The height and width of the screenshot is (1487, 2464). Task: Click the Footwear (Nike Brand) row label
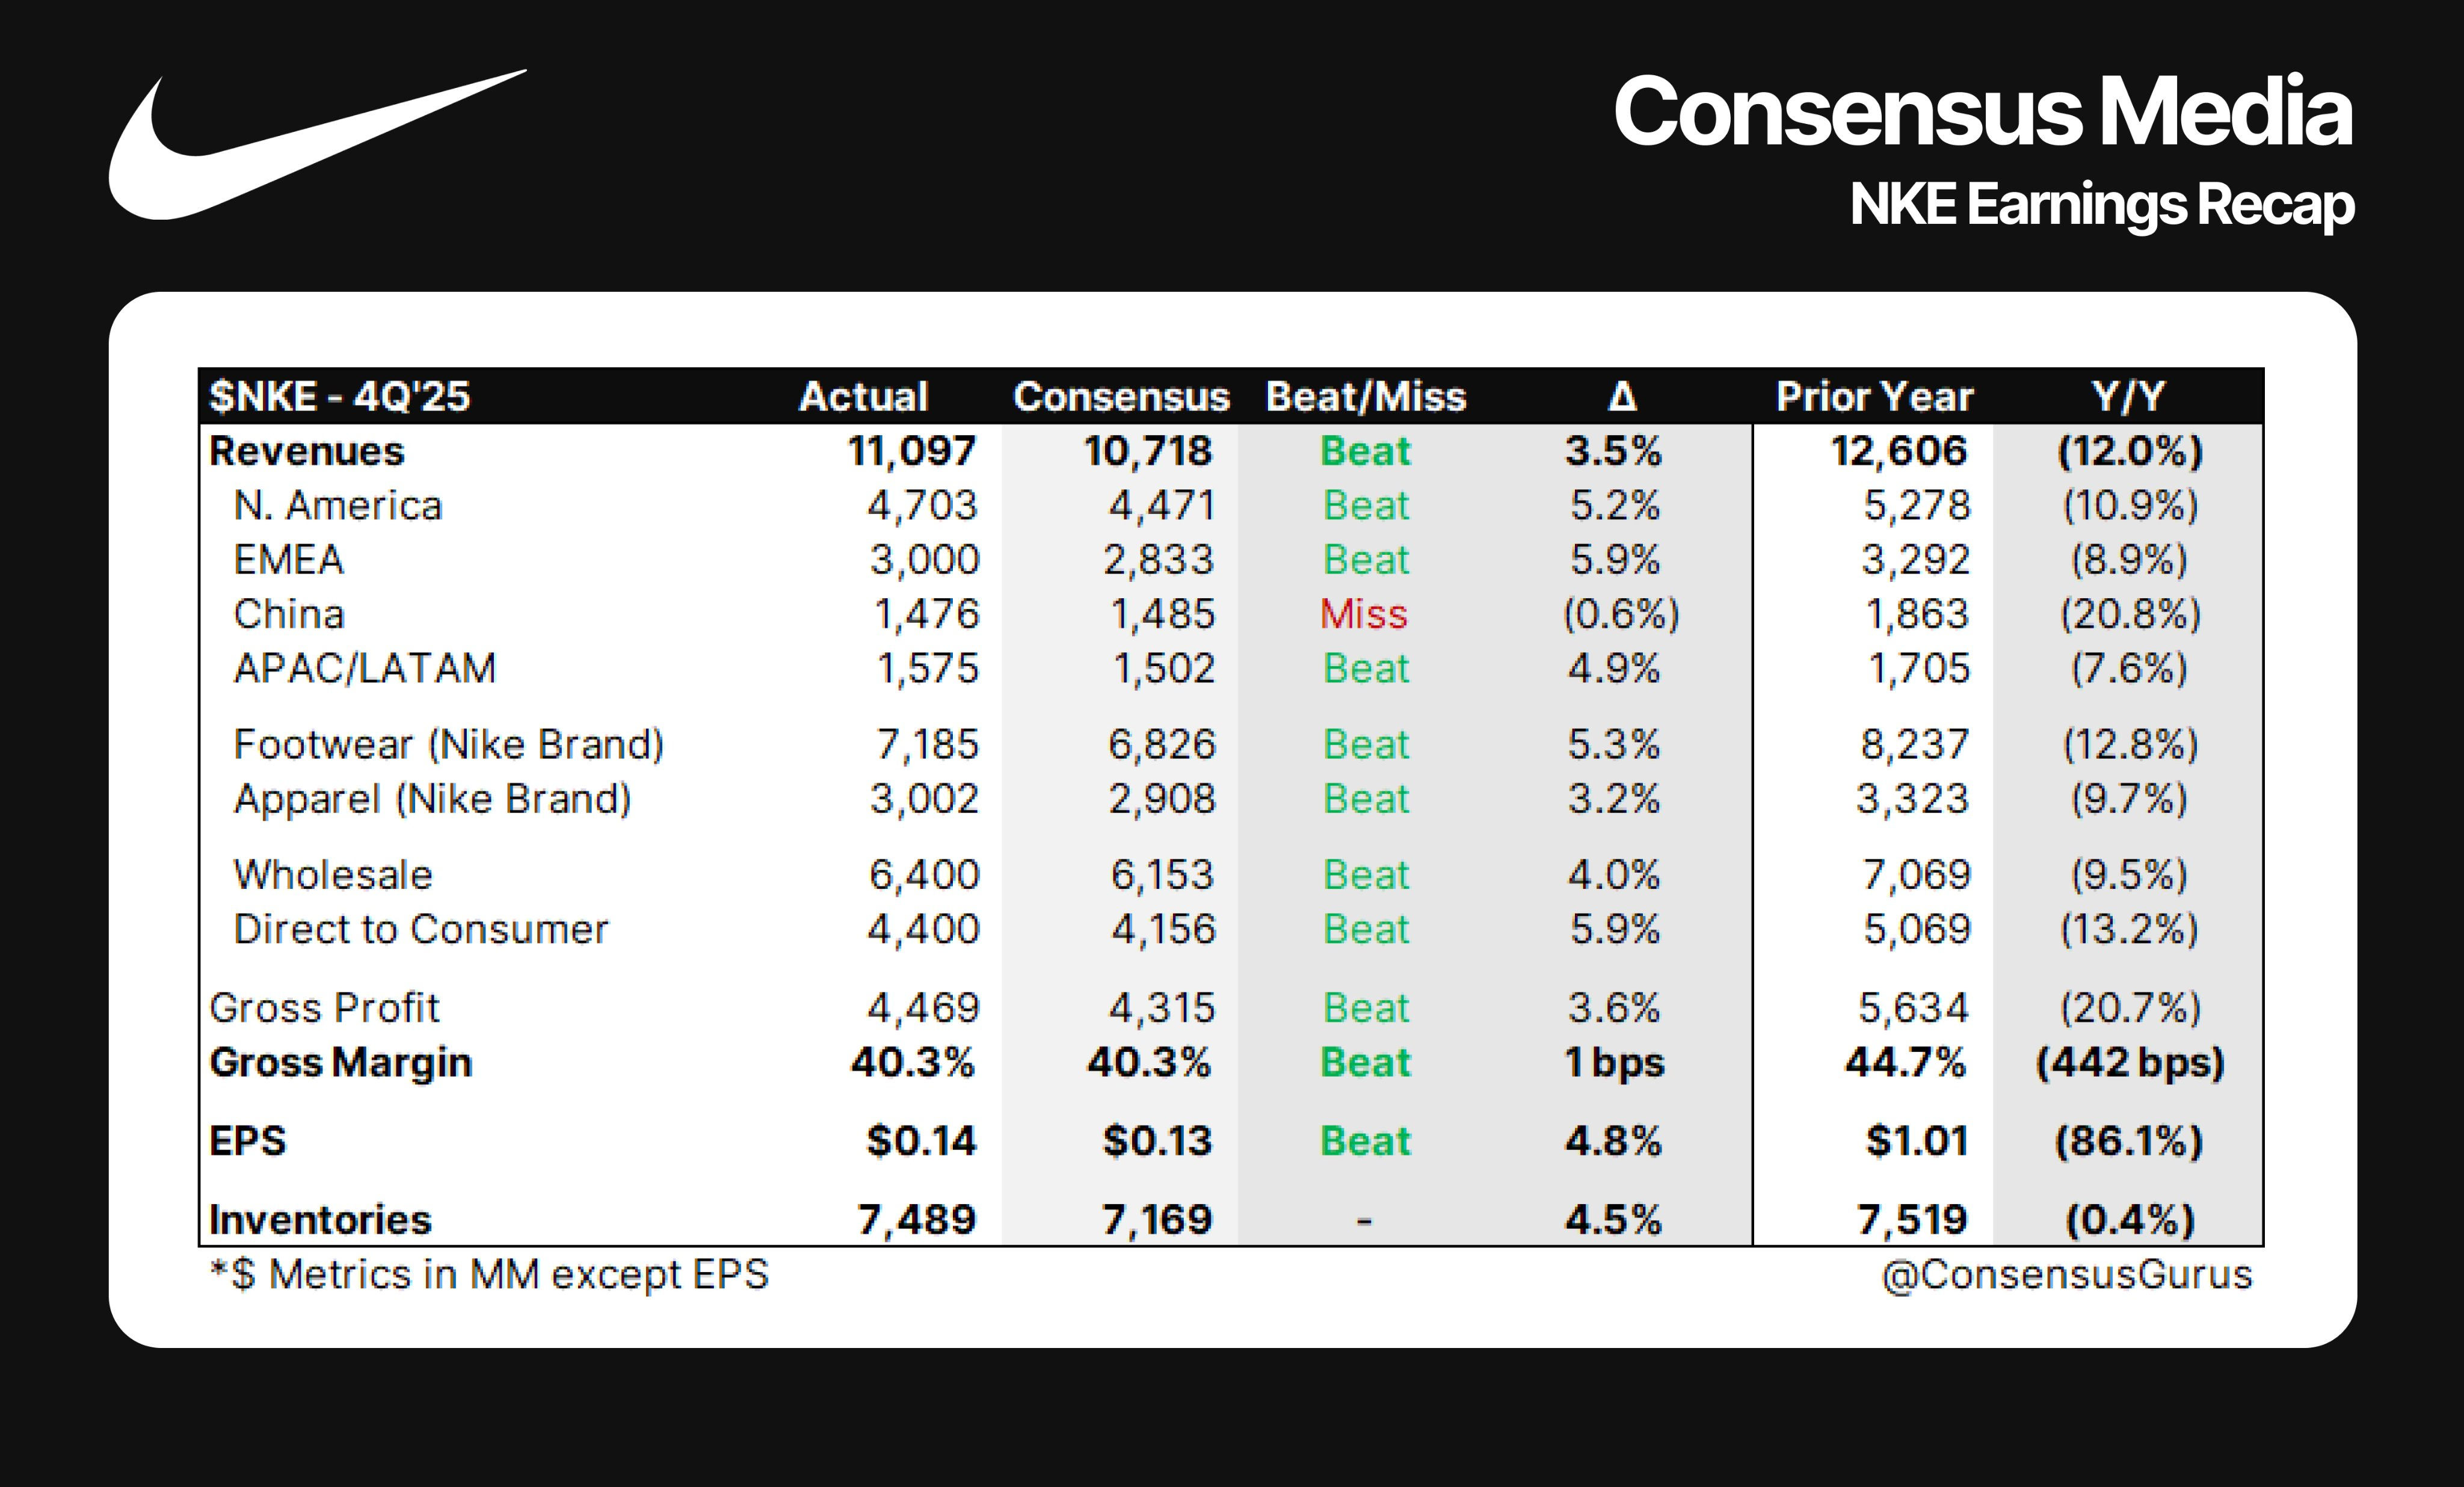pos(448,744)
